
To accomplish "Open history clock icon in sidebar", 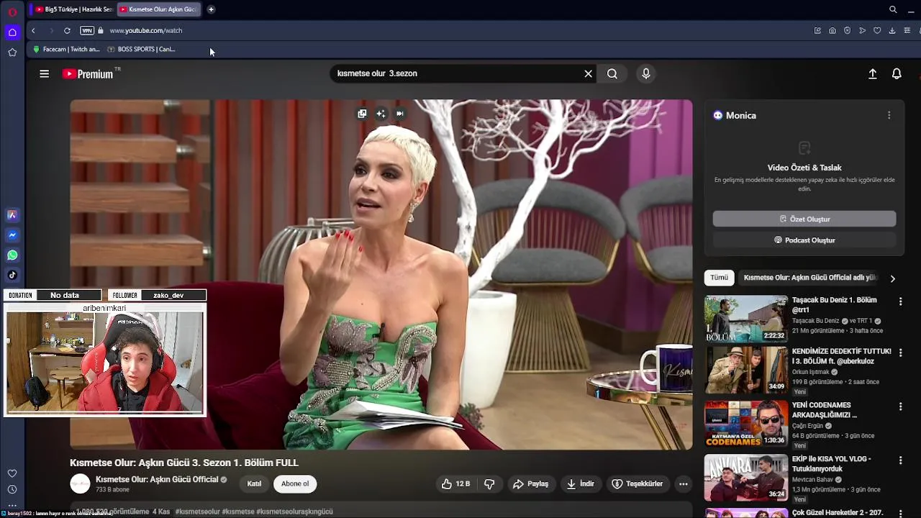I will pyautogui.click(x=12, y=490).
